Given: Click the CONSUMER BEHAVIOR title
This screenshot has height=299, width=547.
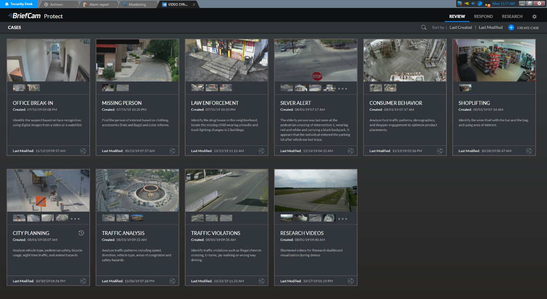Looking at the screenshot, I should 396,103.
